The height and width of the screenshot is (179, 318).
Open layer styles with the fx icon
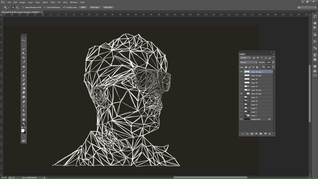click(247, 134)
